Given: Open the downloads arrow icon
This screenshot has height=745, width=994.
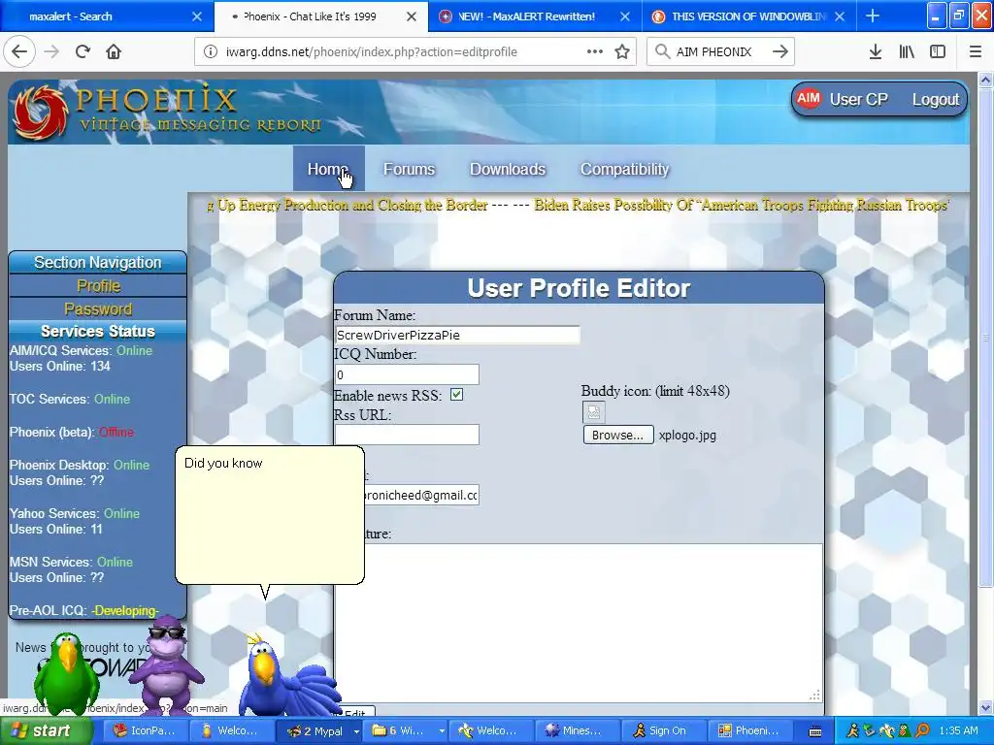Looking at the screenshot, I should click(x=876, y=52).
